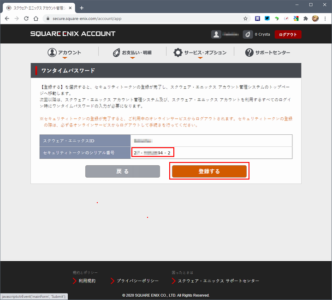
Task: Expand the サービス・オプション menu
Action: pos(200,53)
